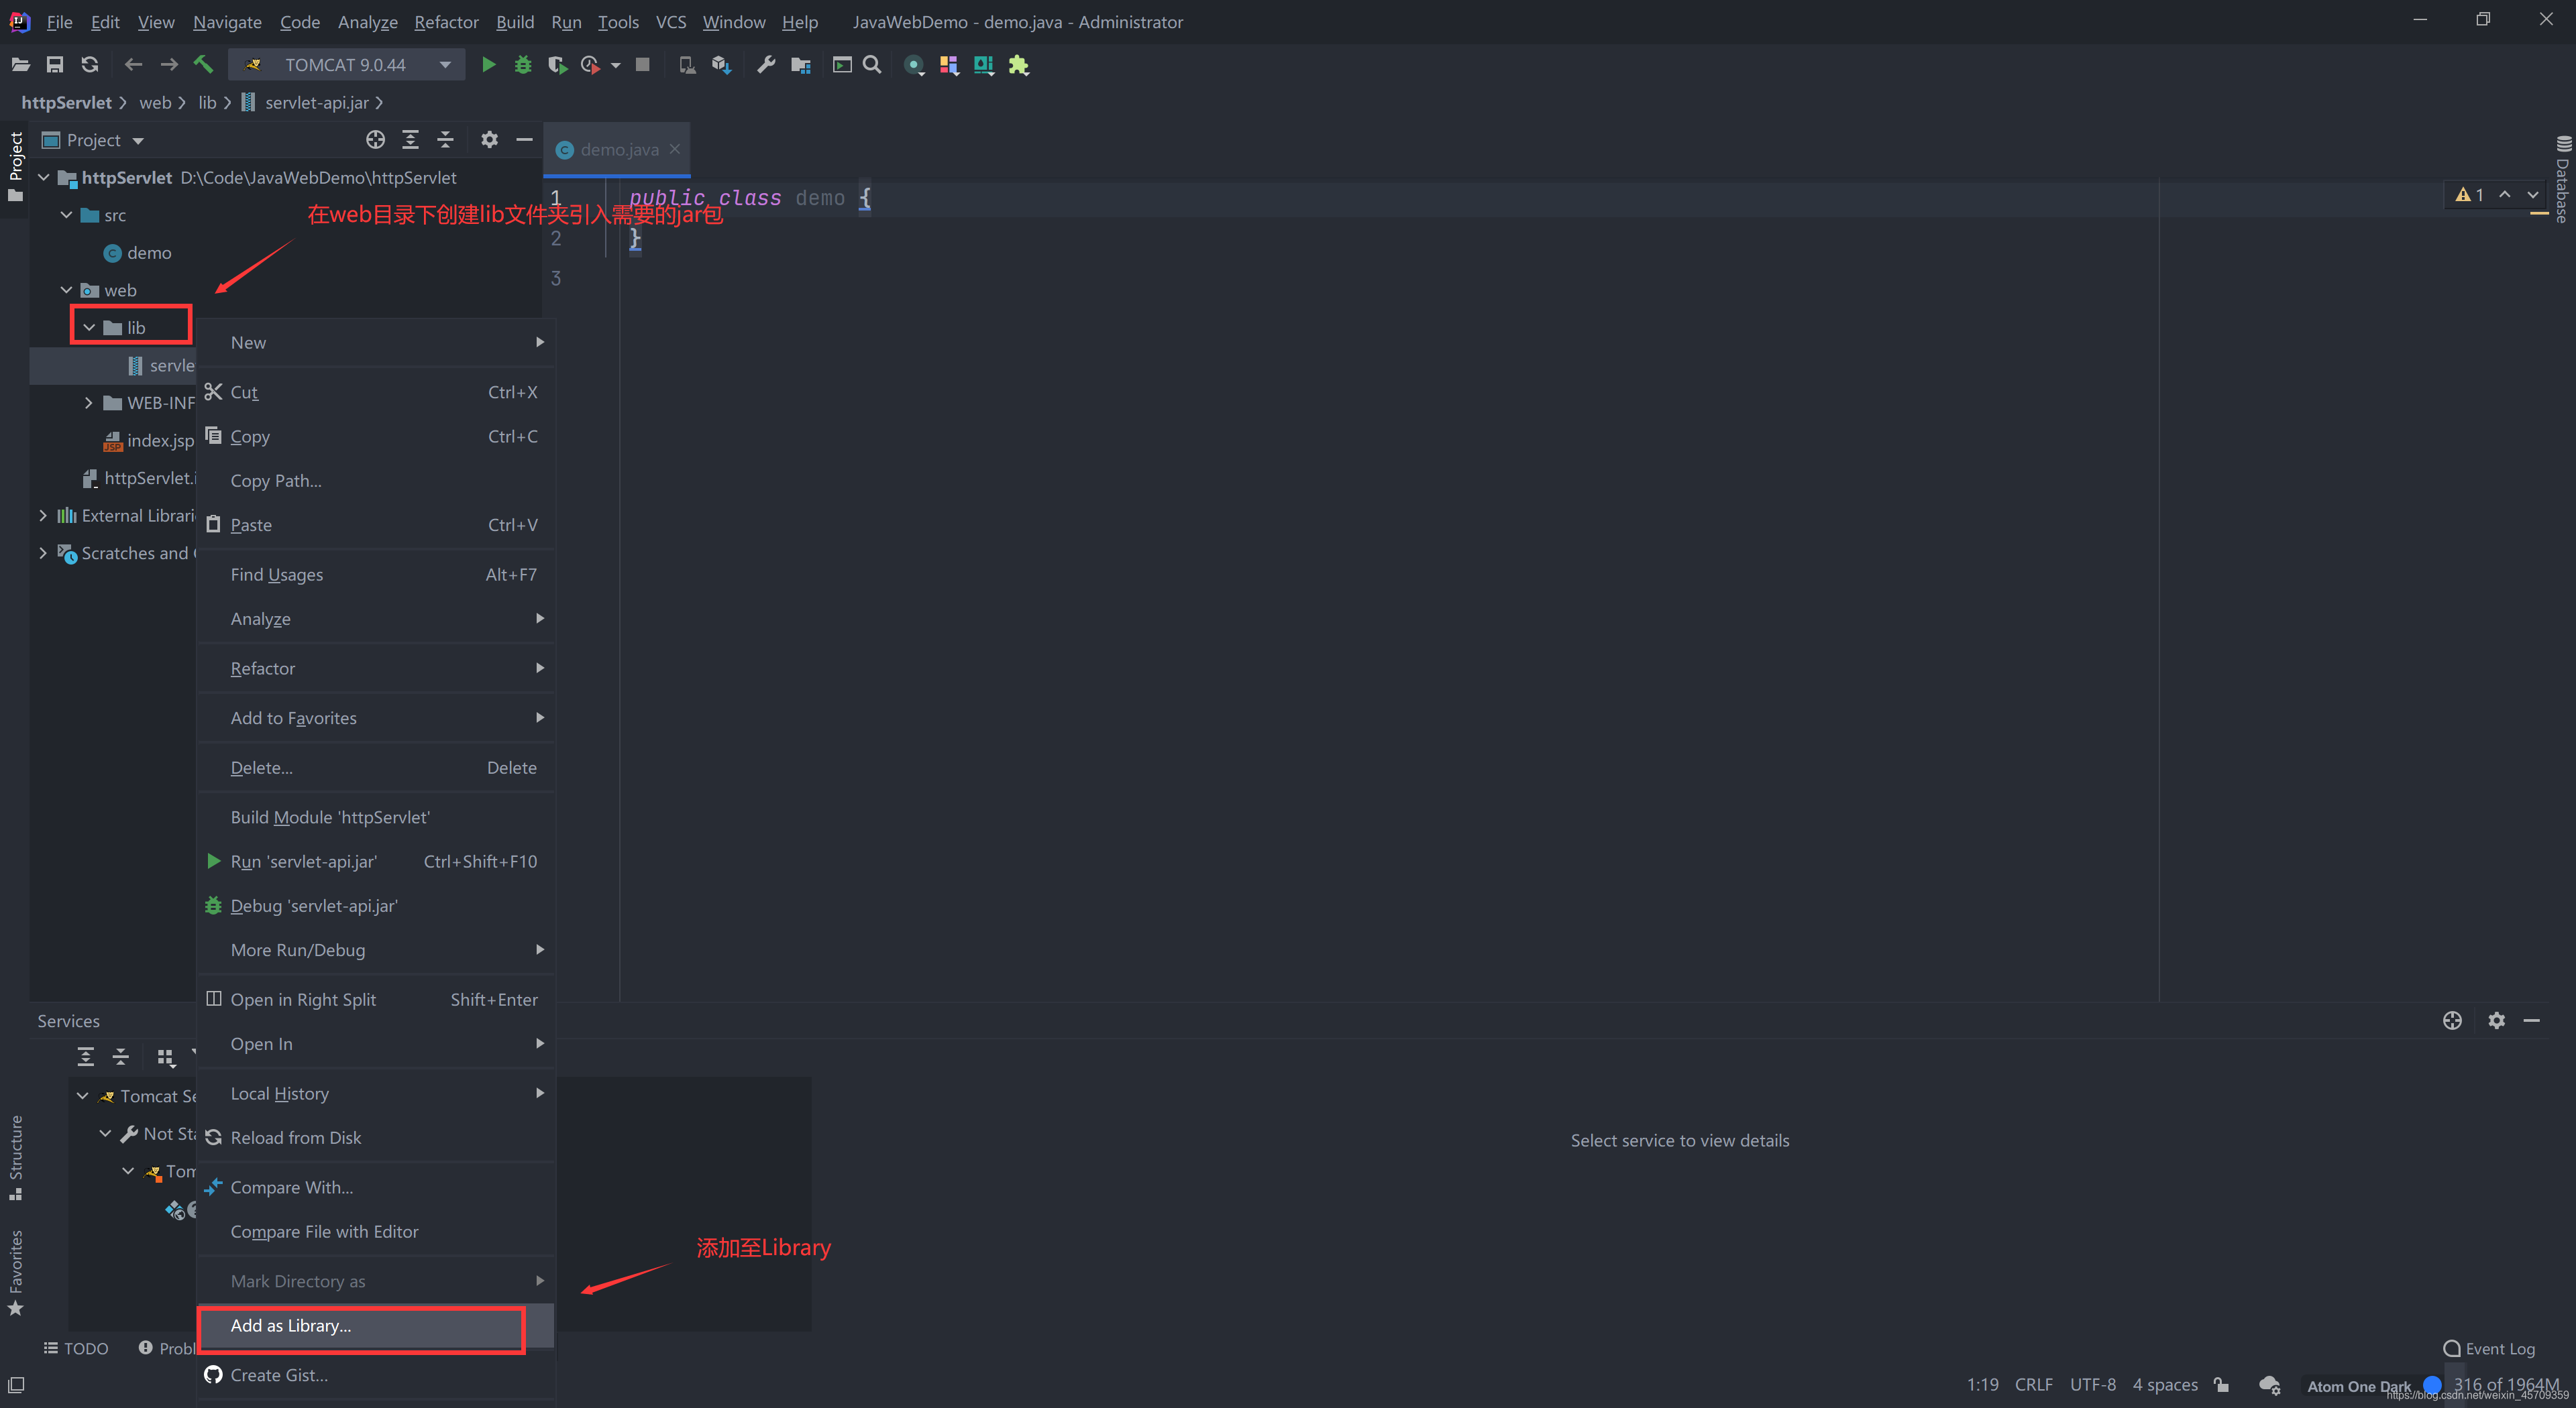Click Expand All in Project panel header

[x=410, y=140]
